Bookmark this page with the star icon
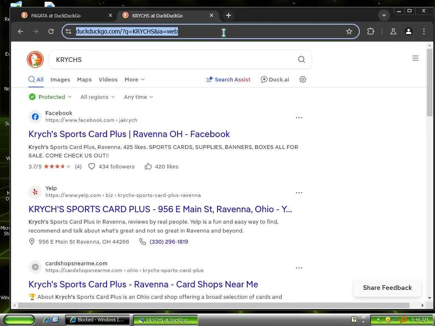 point(349,31)
